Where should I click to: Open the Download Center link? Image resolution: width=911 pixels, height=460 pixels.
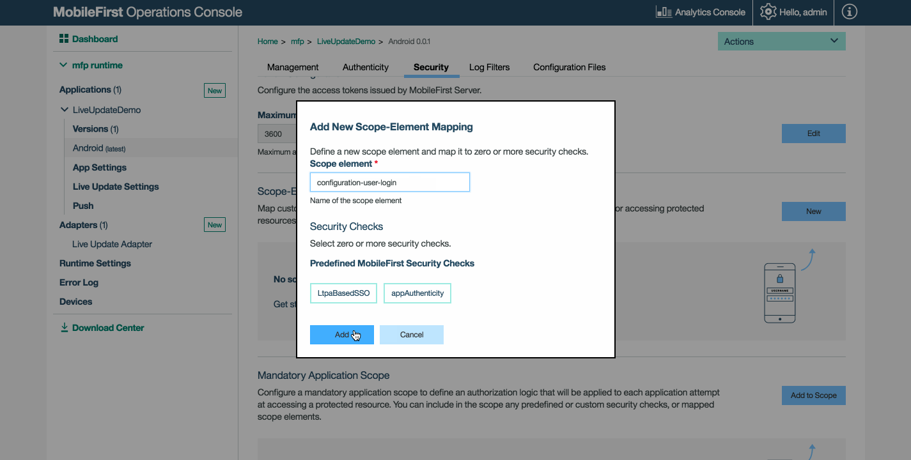tap(108, 328)
